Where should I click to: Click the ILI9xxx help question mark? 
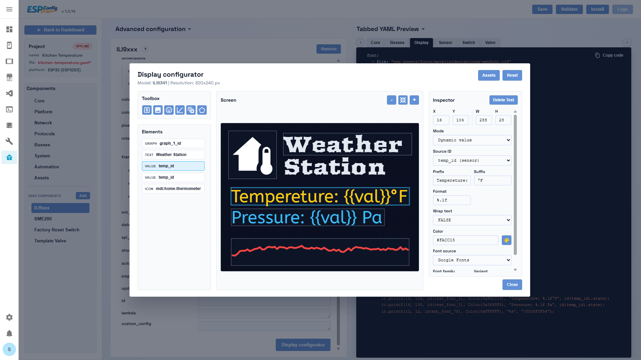click(x=145, y=49)
